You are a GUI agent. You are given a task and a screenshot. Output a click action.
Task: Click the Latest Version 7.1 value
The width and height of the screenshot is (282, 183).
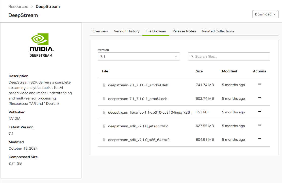11,133
